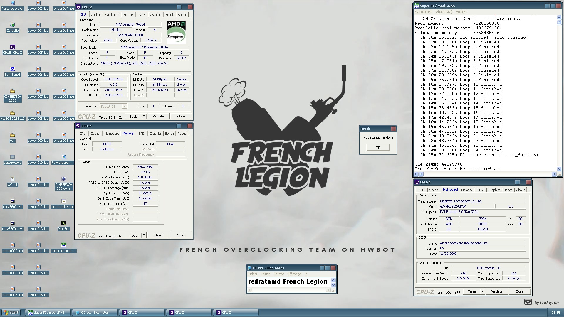Open Fichier menu in Bloc-notes
Viewport: 564px width, 317px height.
pyautogui.click(x=253, y=274)
